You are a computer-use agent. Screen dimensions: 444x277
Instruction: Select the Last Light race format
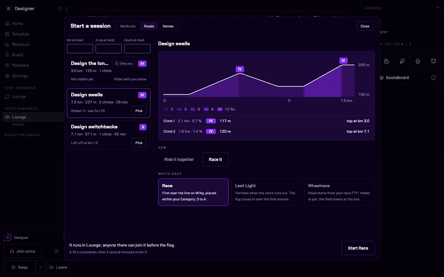pos(266,192)
